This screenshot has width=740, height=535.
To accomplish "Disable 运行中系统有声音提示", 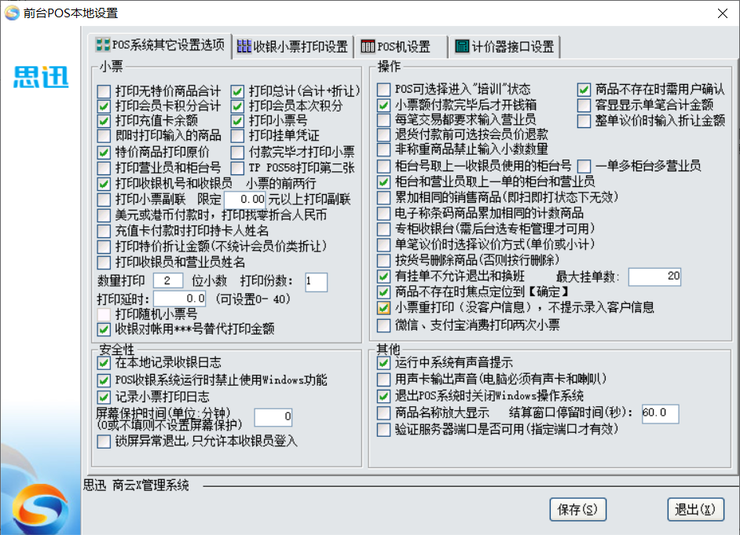I will [383, 363].
